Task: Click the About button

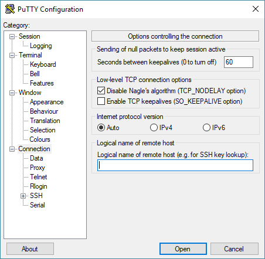Action: click(30, 249)
